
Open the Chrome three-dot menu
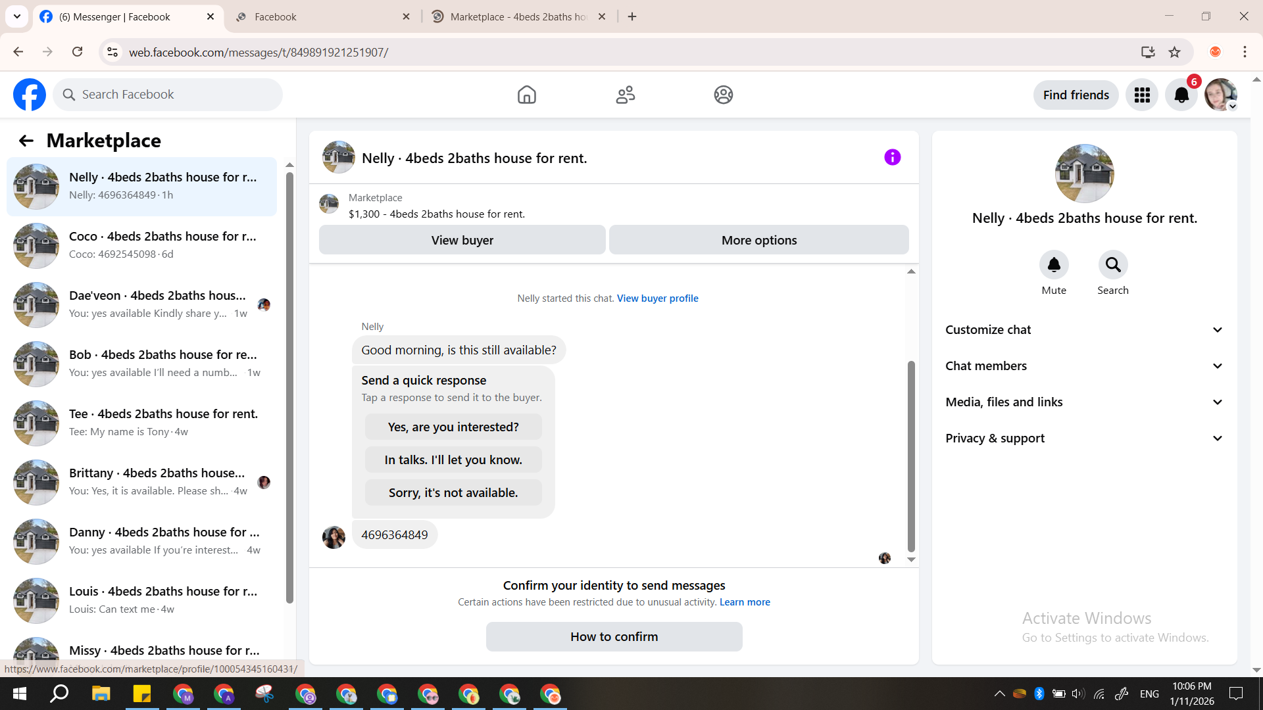point(1245,52)
